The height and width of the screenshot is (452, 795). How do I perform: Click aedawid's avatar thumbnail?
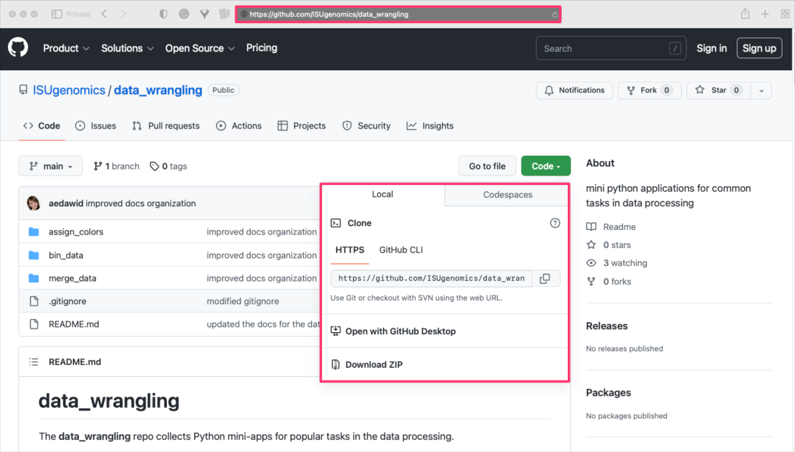coord(34,203)
